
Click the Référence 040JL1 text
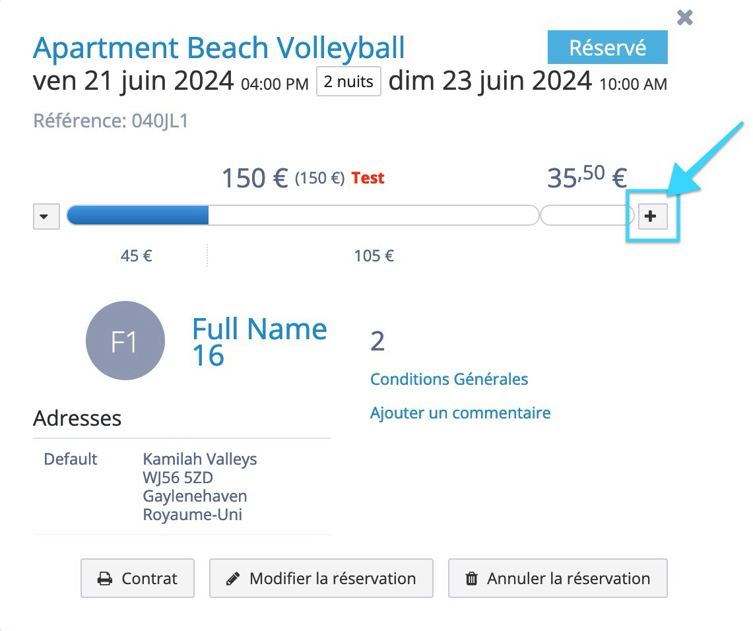pos(110,121)
